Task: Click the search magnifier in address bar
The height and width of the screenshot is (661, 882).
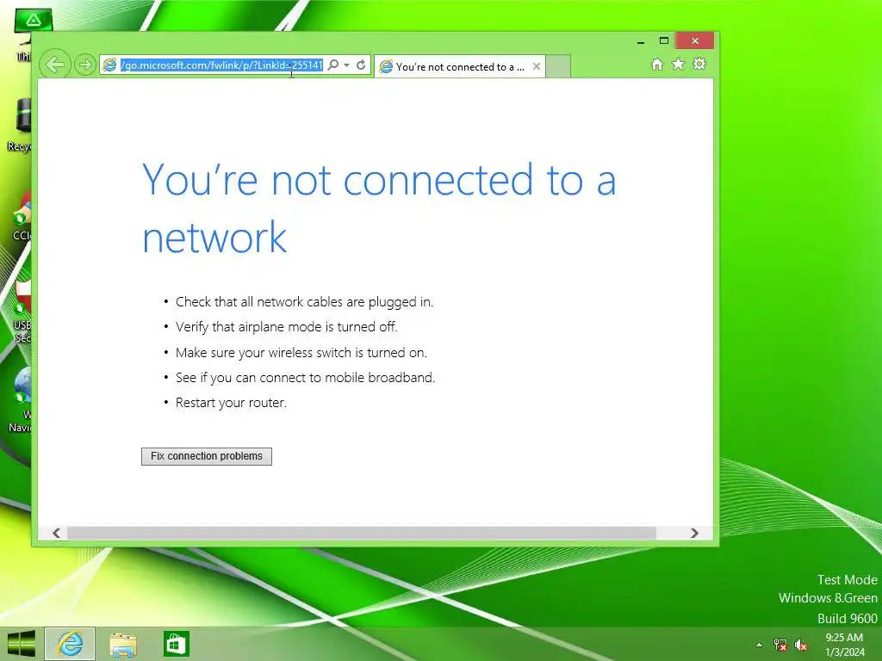Action: (333, 65)
